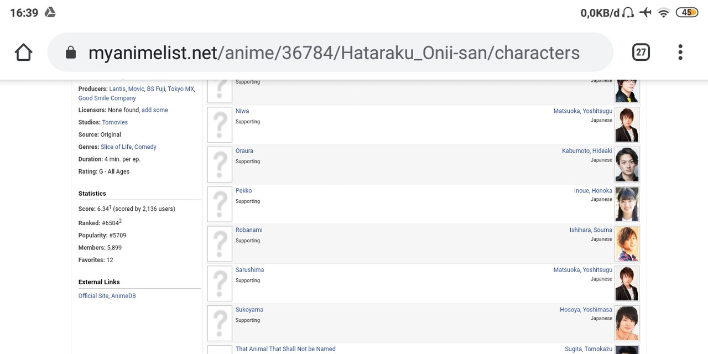Click the 'add some' licensors link
708x354 pixels.
point(155,110)
